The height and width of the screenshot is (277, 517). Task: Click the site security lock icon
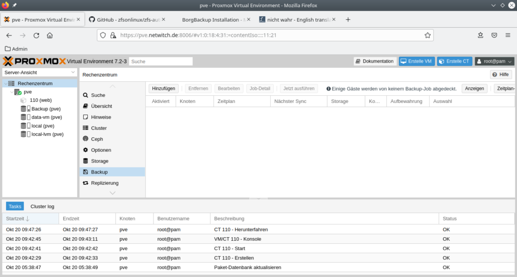113,35
